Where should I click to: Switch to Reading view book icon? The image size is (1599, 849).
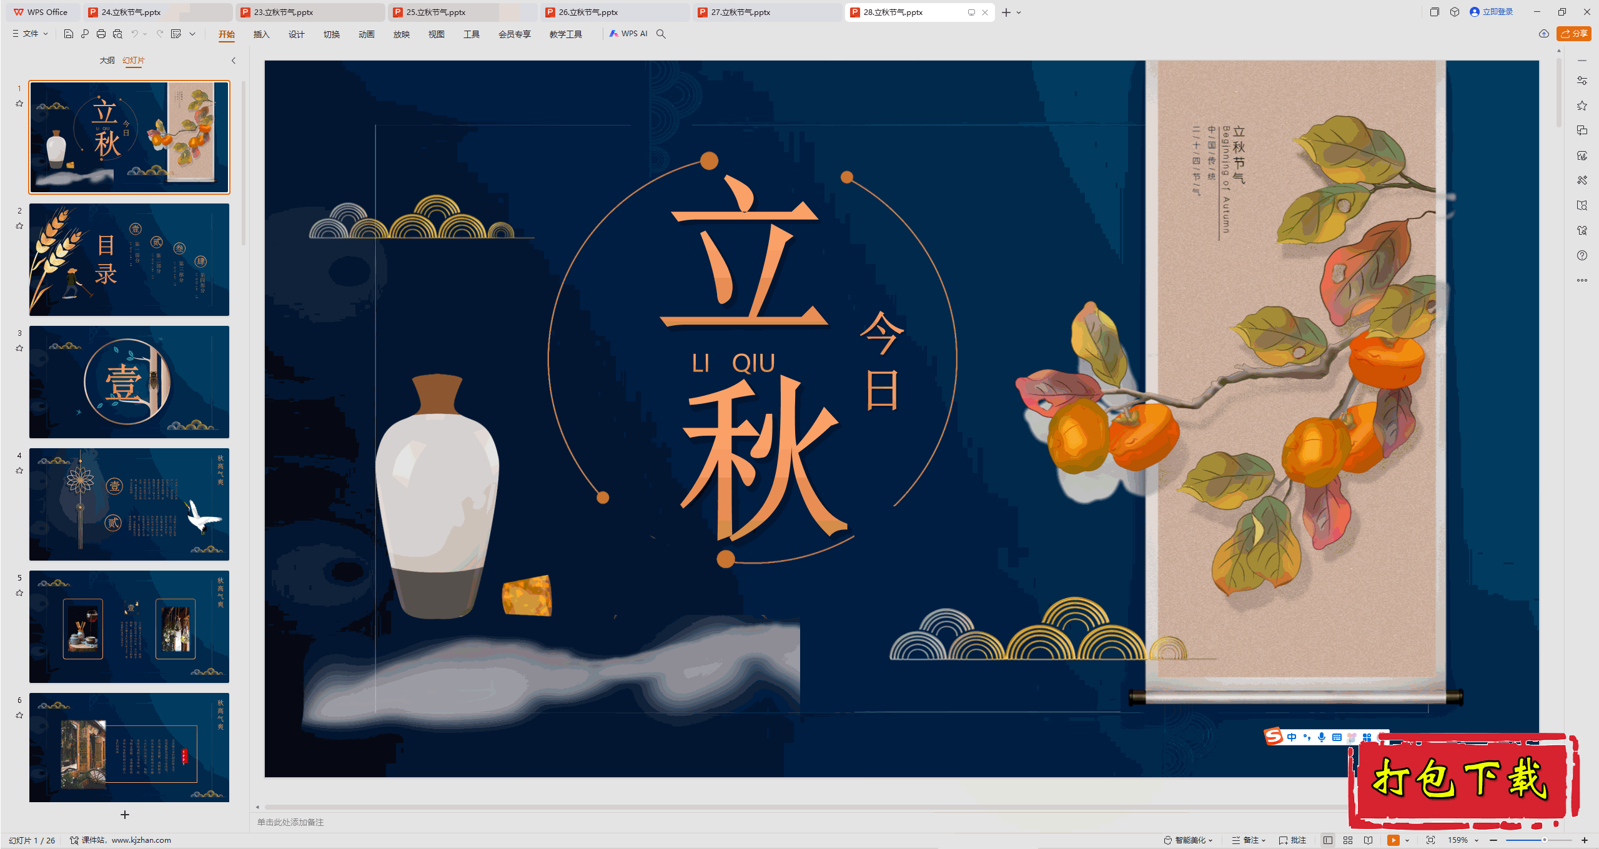(x=1368, y=840)
